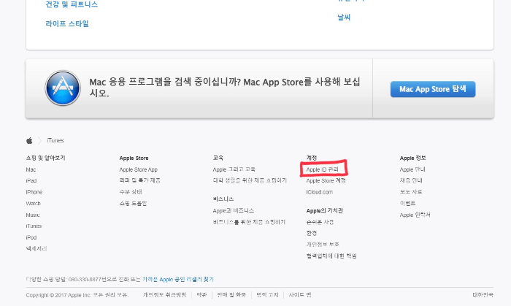This screenshot has height=306, width=511.
Task: Open the '환경' environment link
Action: (312, 233)
